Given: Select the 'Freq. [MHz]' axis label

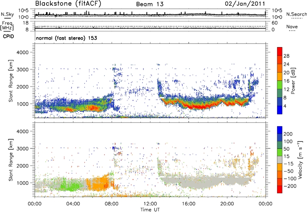Looking at the screenshot, I should click(7, 26).
